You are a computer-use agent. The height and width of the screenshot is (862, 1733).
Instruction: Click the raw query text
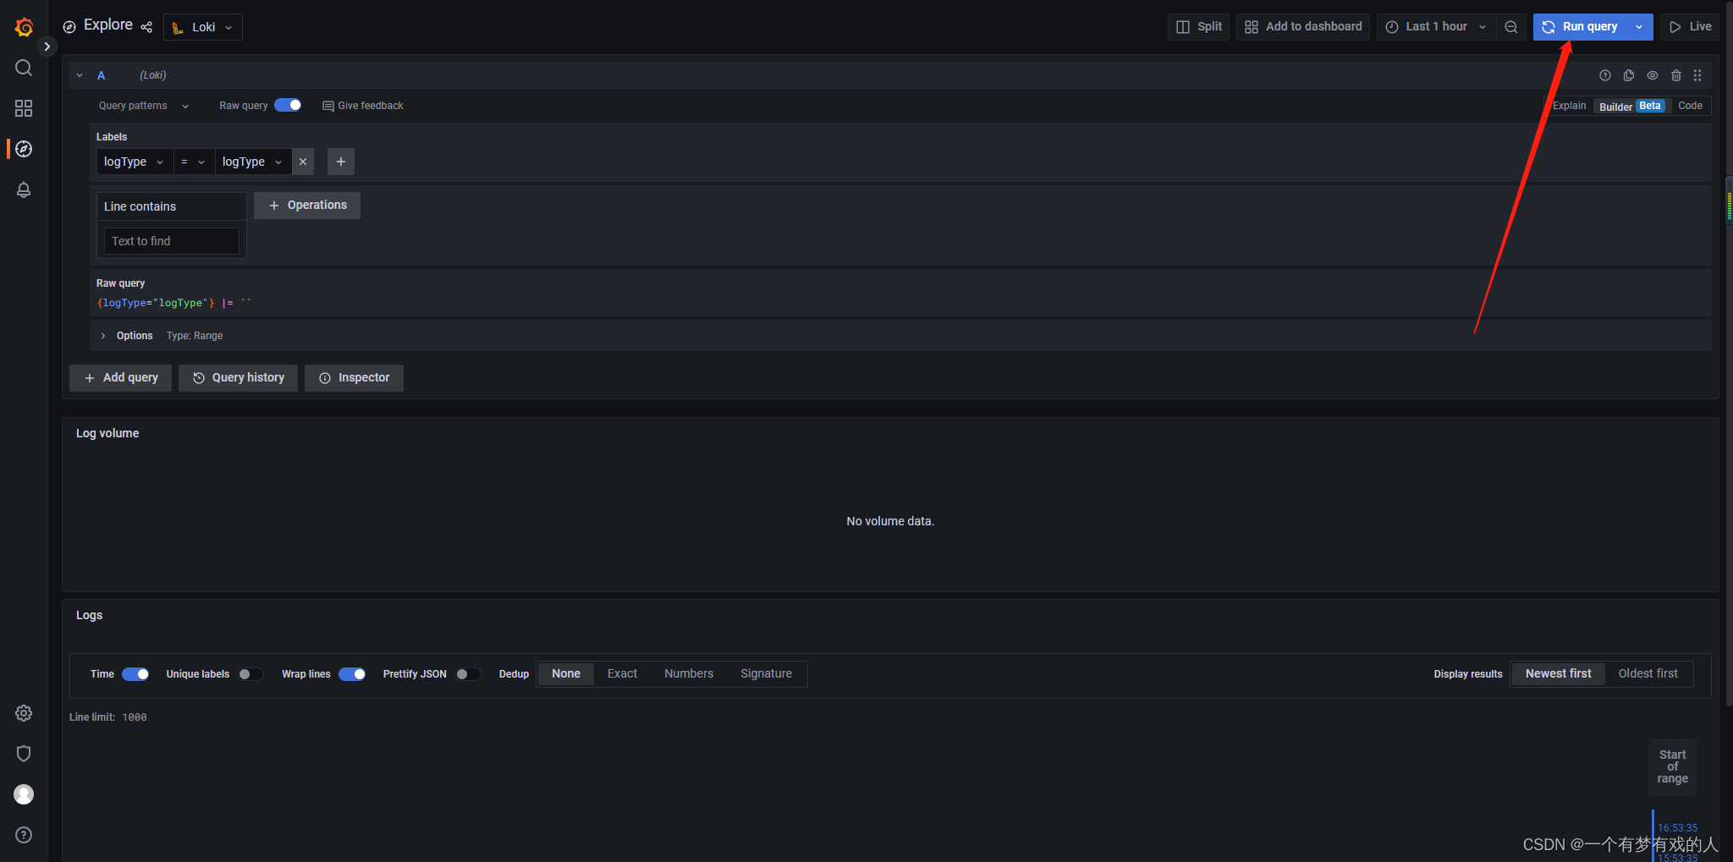coord(173,303)
